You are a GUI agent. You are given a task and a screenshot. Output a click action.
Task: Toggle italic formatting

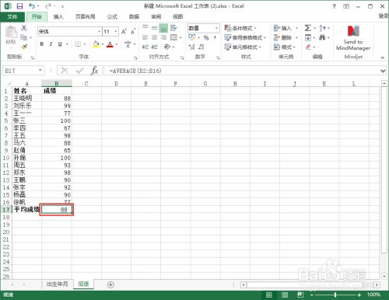pyautogui.click(x=51, y=44)
